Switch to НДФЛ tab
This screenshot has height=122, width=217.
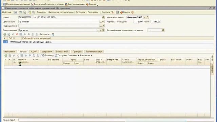[34, 52]
